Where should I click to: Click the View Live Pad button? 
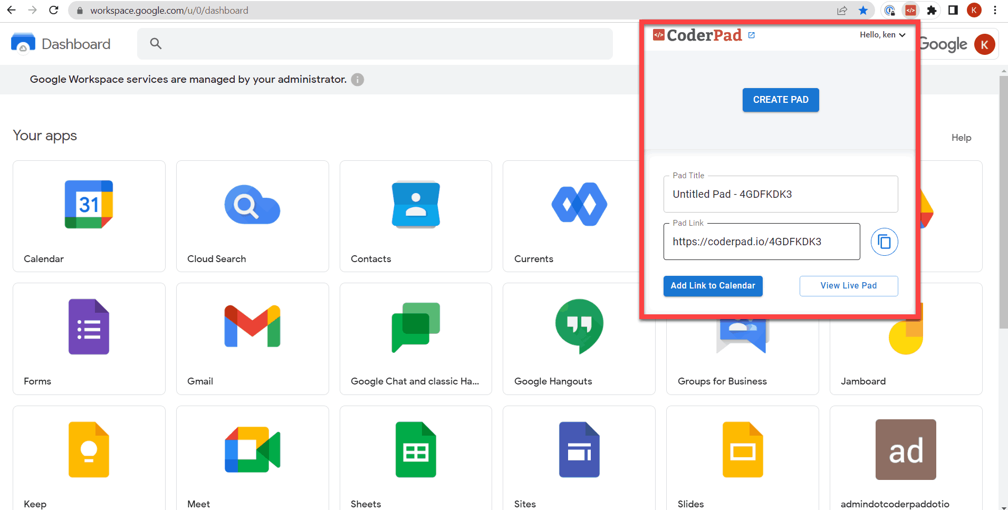coord(848,286)
